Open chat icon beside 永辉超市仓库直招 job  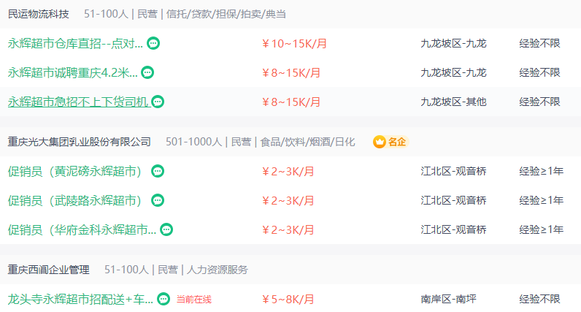pos(153,43)
